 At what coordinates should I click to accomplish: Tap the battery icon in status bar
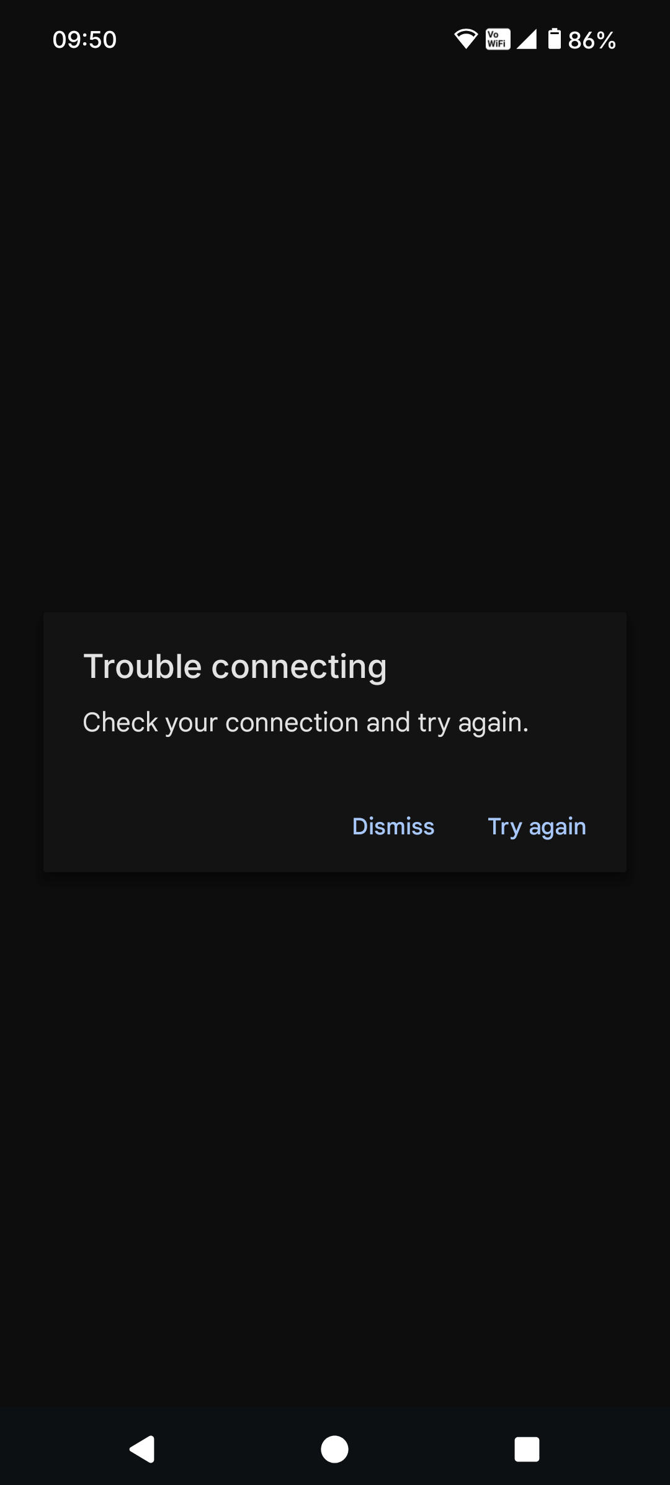pos(555,38)
